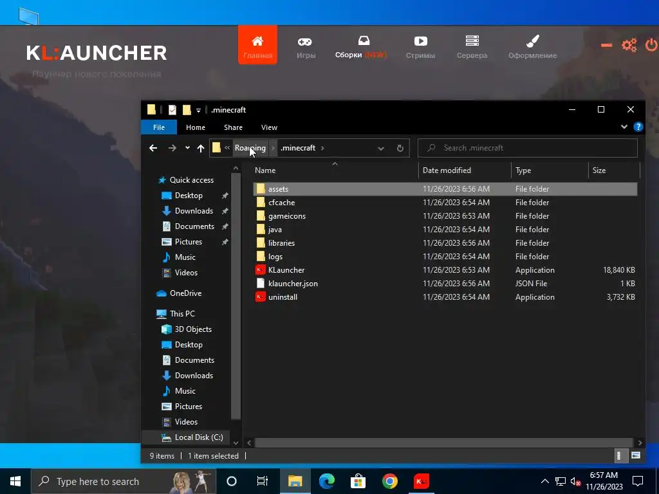Click the horizontal scrollbar of file list
The height and width of the screenshot is (494, 659).
click(x=443, y=443)
